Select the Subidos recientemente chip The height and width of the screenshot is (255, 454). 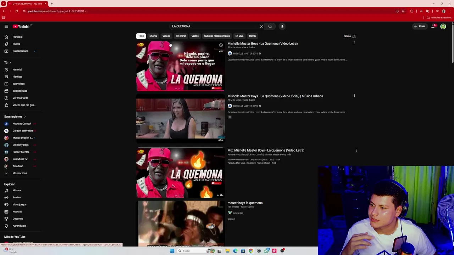(217, 36)
